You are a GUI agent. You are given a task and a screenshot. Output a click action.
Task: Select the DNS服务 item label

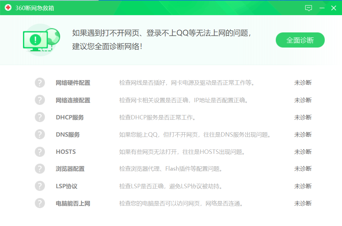click(x=68, y=135)
